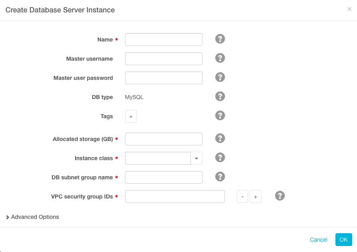This screenshot has height=252, width=357.
Task: Select the Allocated storage (GB) text box
Action: tap(164, 139)
